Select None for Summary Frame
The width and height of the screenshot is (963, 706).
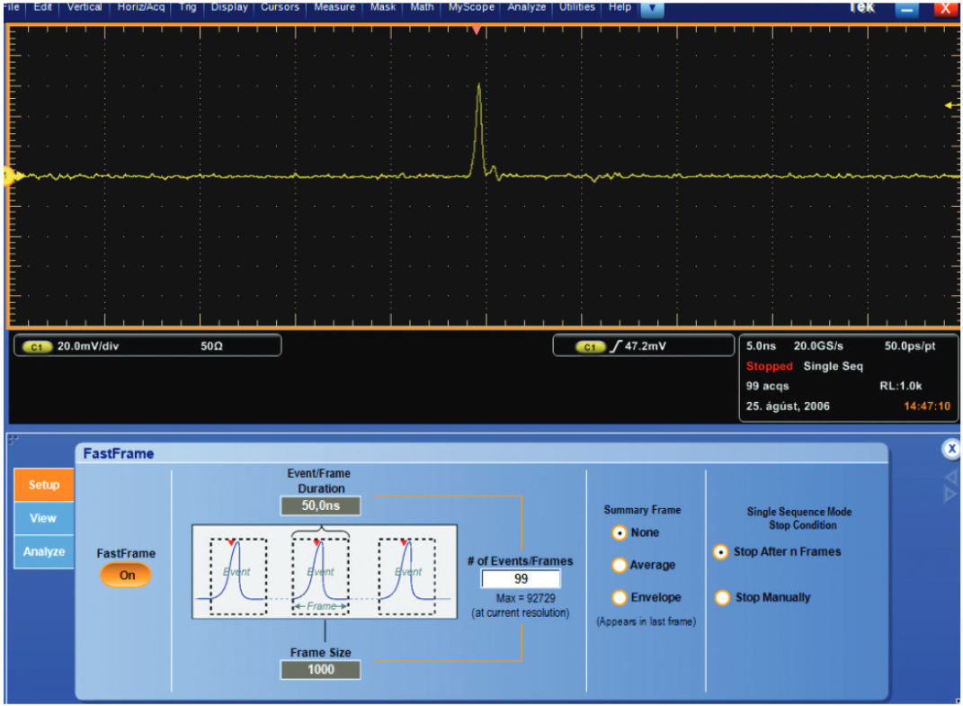[x=619, y=532]
